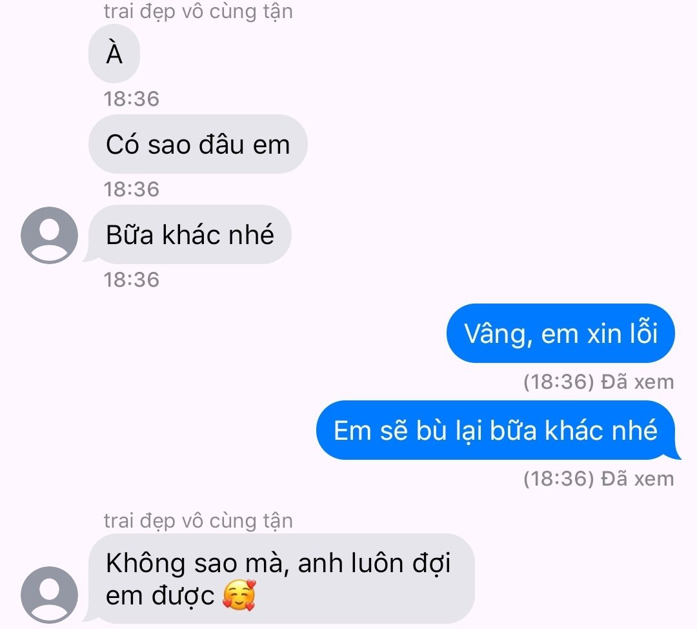Tap 'Đã xem' status under 'Em sẽ bù lại'
Image resolution: width=697 pixels, height=629 pixels.
(x=638, y=479)
